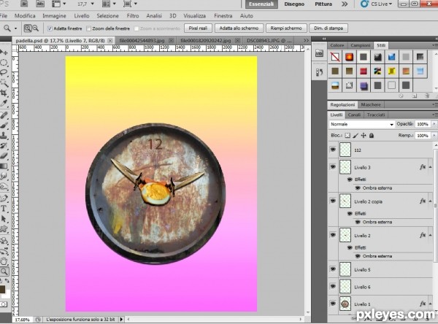This screenshot has height=324, width=438.
Task: Select the Lasso tool
Action: pos(4,73)
